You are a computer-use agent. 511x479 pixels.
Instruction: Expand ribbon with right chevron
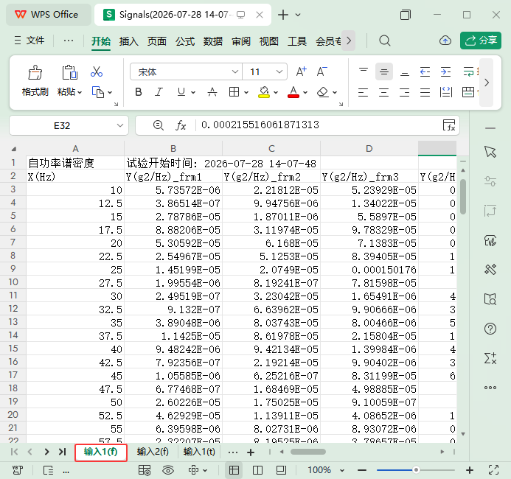(487, 83)
